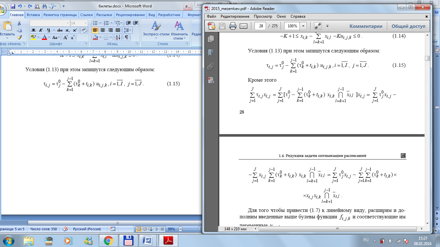The width and height of the screenshot is (440, 247).
Task: Undo last action in Word
Action: (20, 6)
